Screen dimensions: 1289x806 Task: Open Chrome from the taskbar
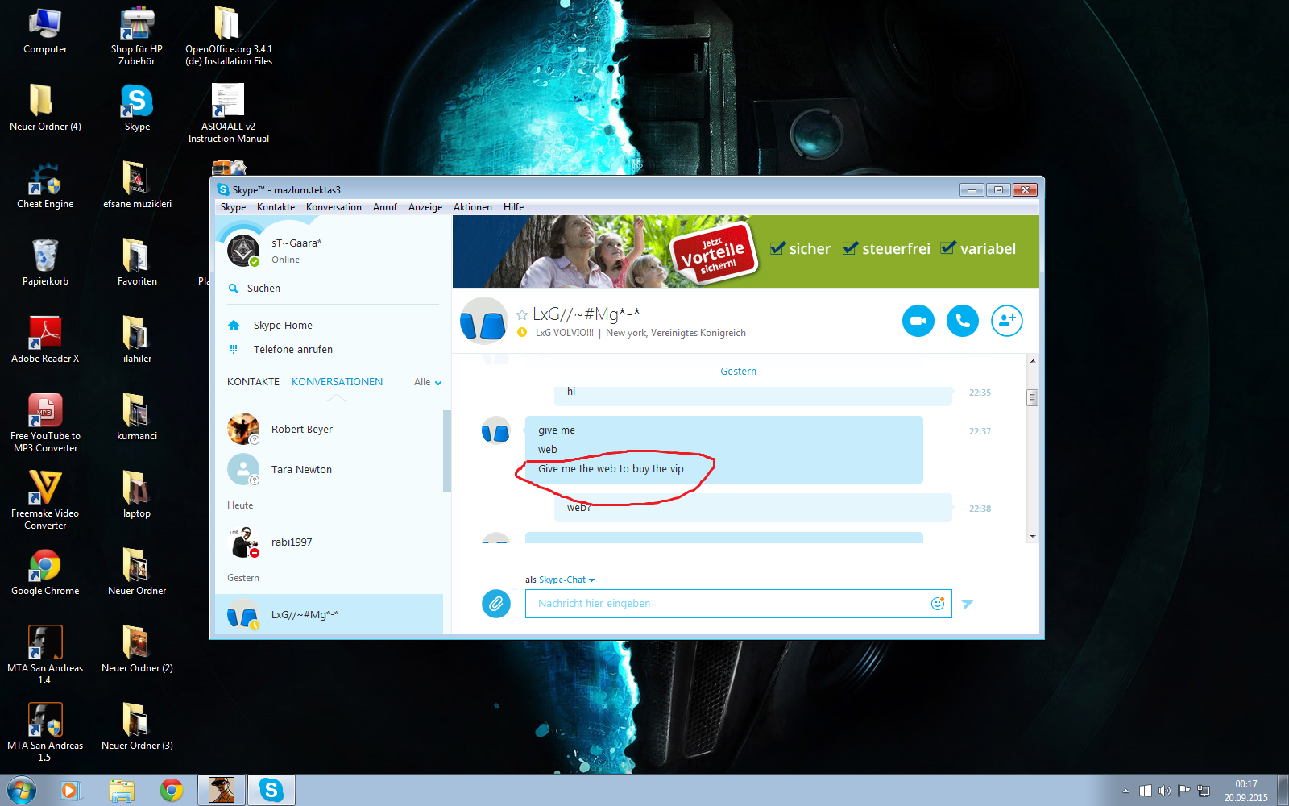[x=171, y=791]
